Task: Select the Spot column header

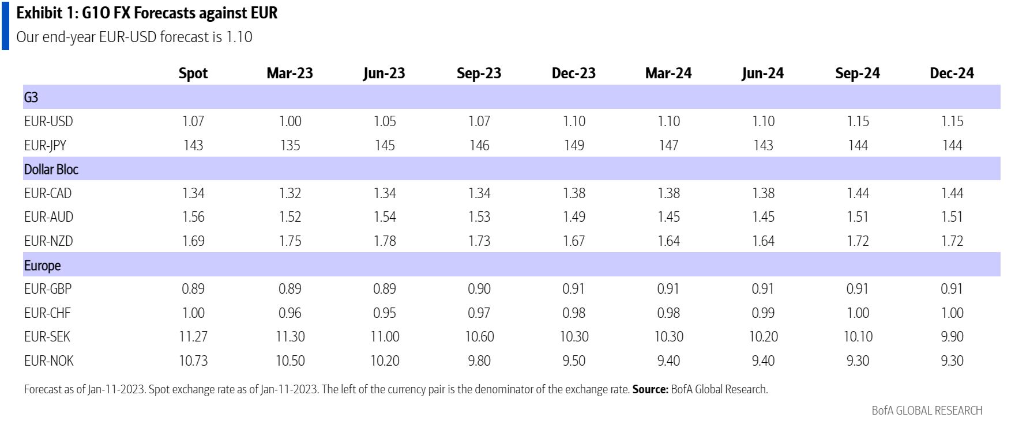Action: (x=193, y=73)
